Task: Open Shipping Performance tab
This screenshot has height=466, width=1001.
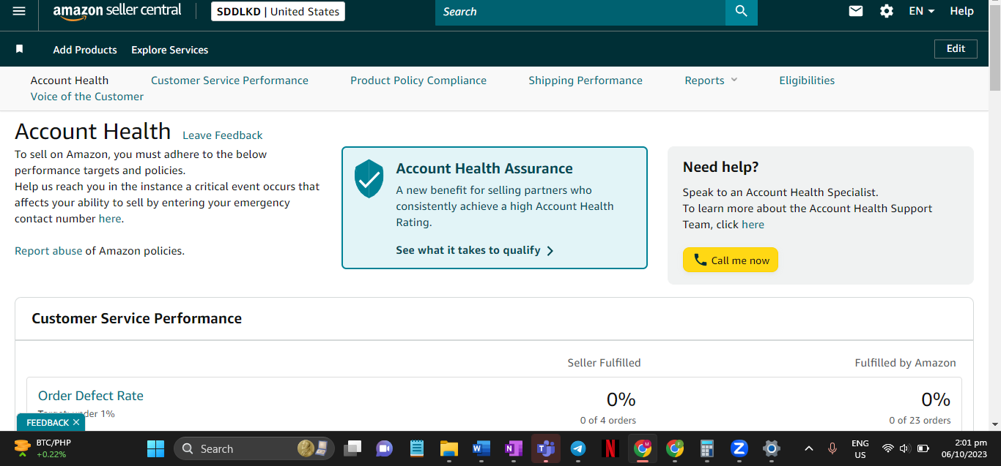Action: coord(586,80)
